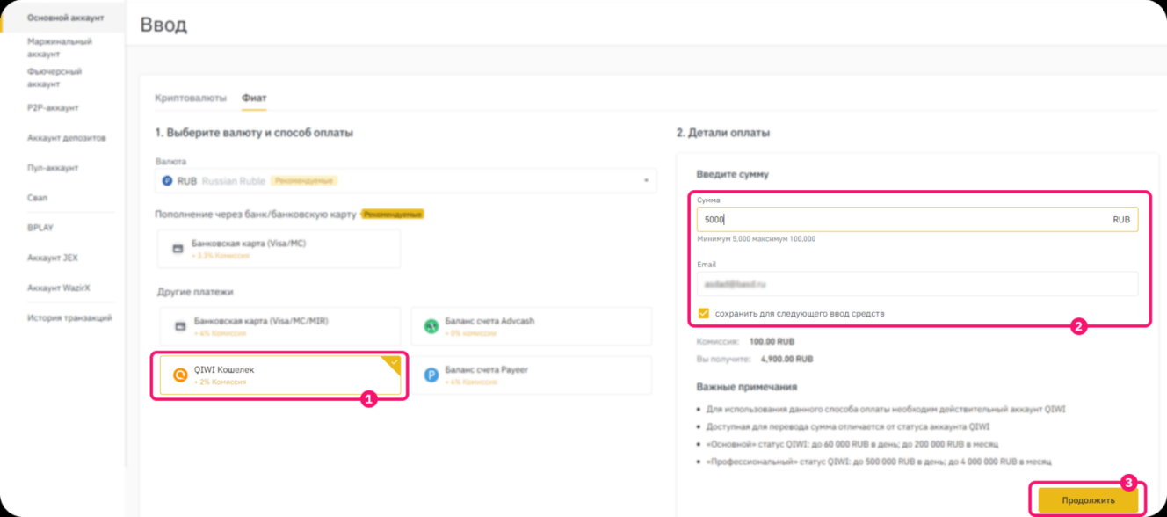This screenshot has height=517, width=1167.
Task: Switch to the Криптовалюты tab
Action: pyautogui.click(x=191, y=98)
